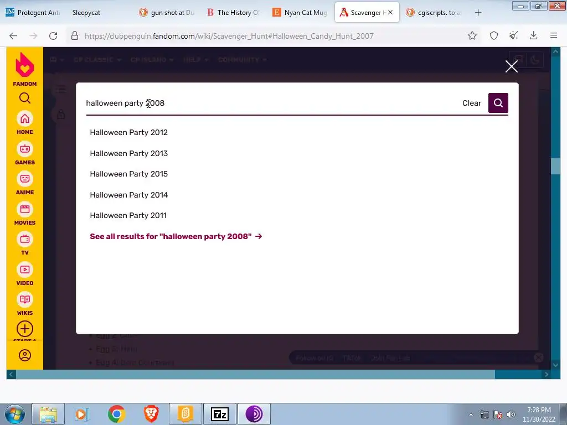Click in the wiki search input field
The width and height of the screenshot is (567, 425).
(271, 103)
